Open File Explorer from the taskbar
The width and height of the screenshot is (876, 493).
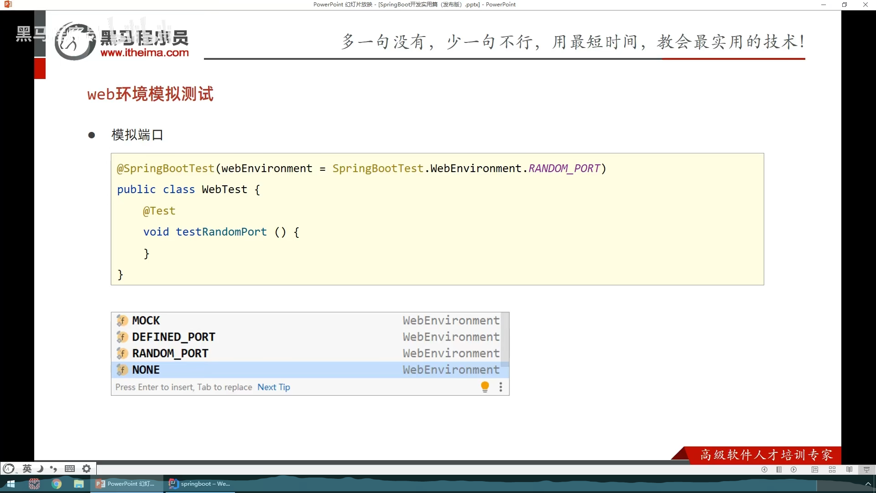point(79,484)
